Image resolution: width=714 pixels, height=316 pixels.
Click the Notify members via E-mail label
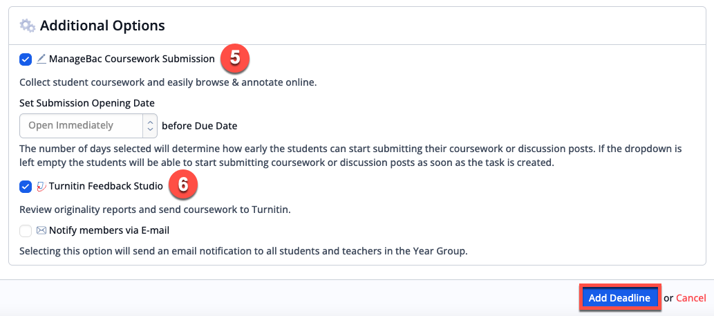pyautogui.click(x=109, y=230)
